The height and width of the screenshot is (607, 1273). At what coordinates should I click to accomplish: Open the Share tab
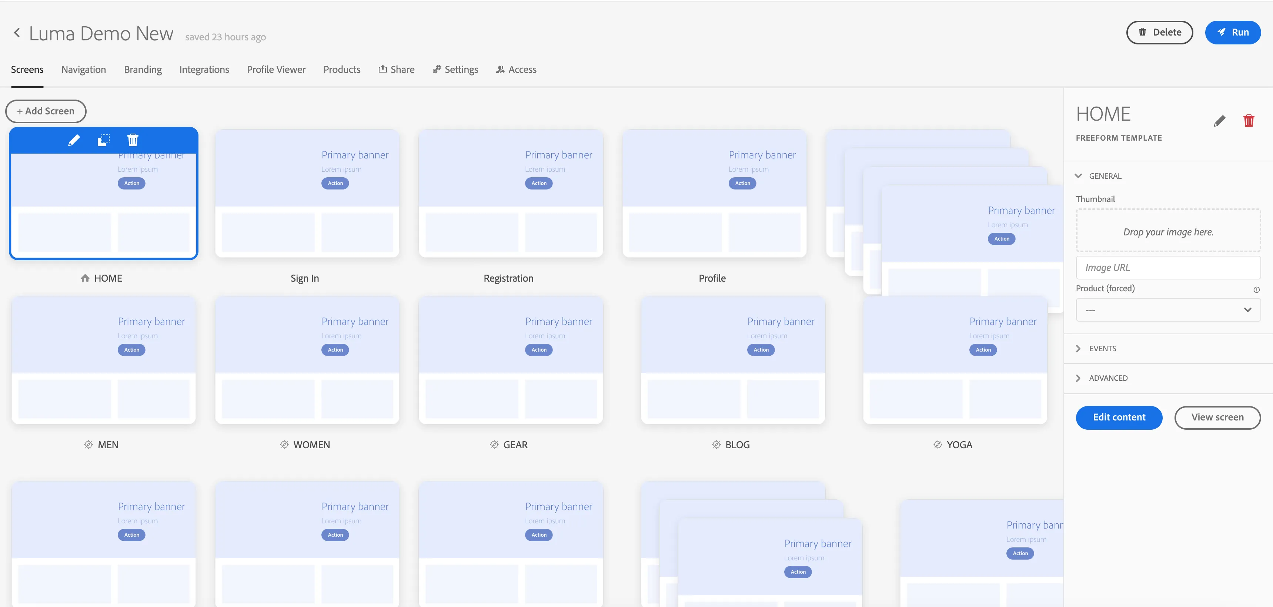(396, 70)
